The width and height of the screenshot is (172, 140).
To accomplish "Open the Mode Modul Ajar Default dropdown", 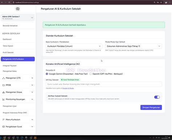I will click(134, 46).
